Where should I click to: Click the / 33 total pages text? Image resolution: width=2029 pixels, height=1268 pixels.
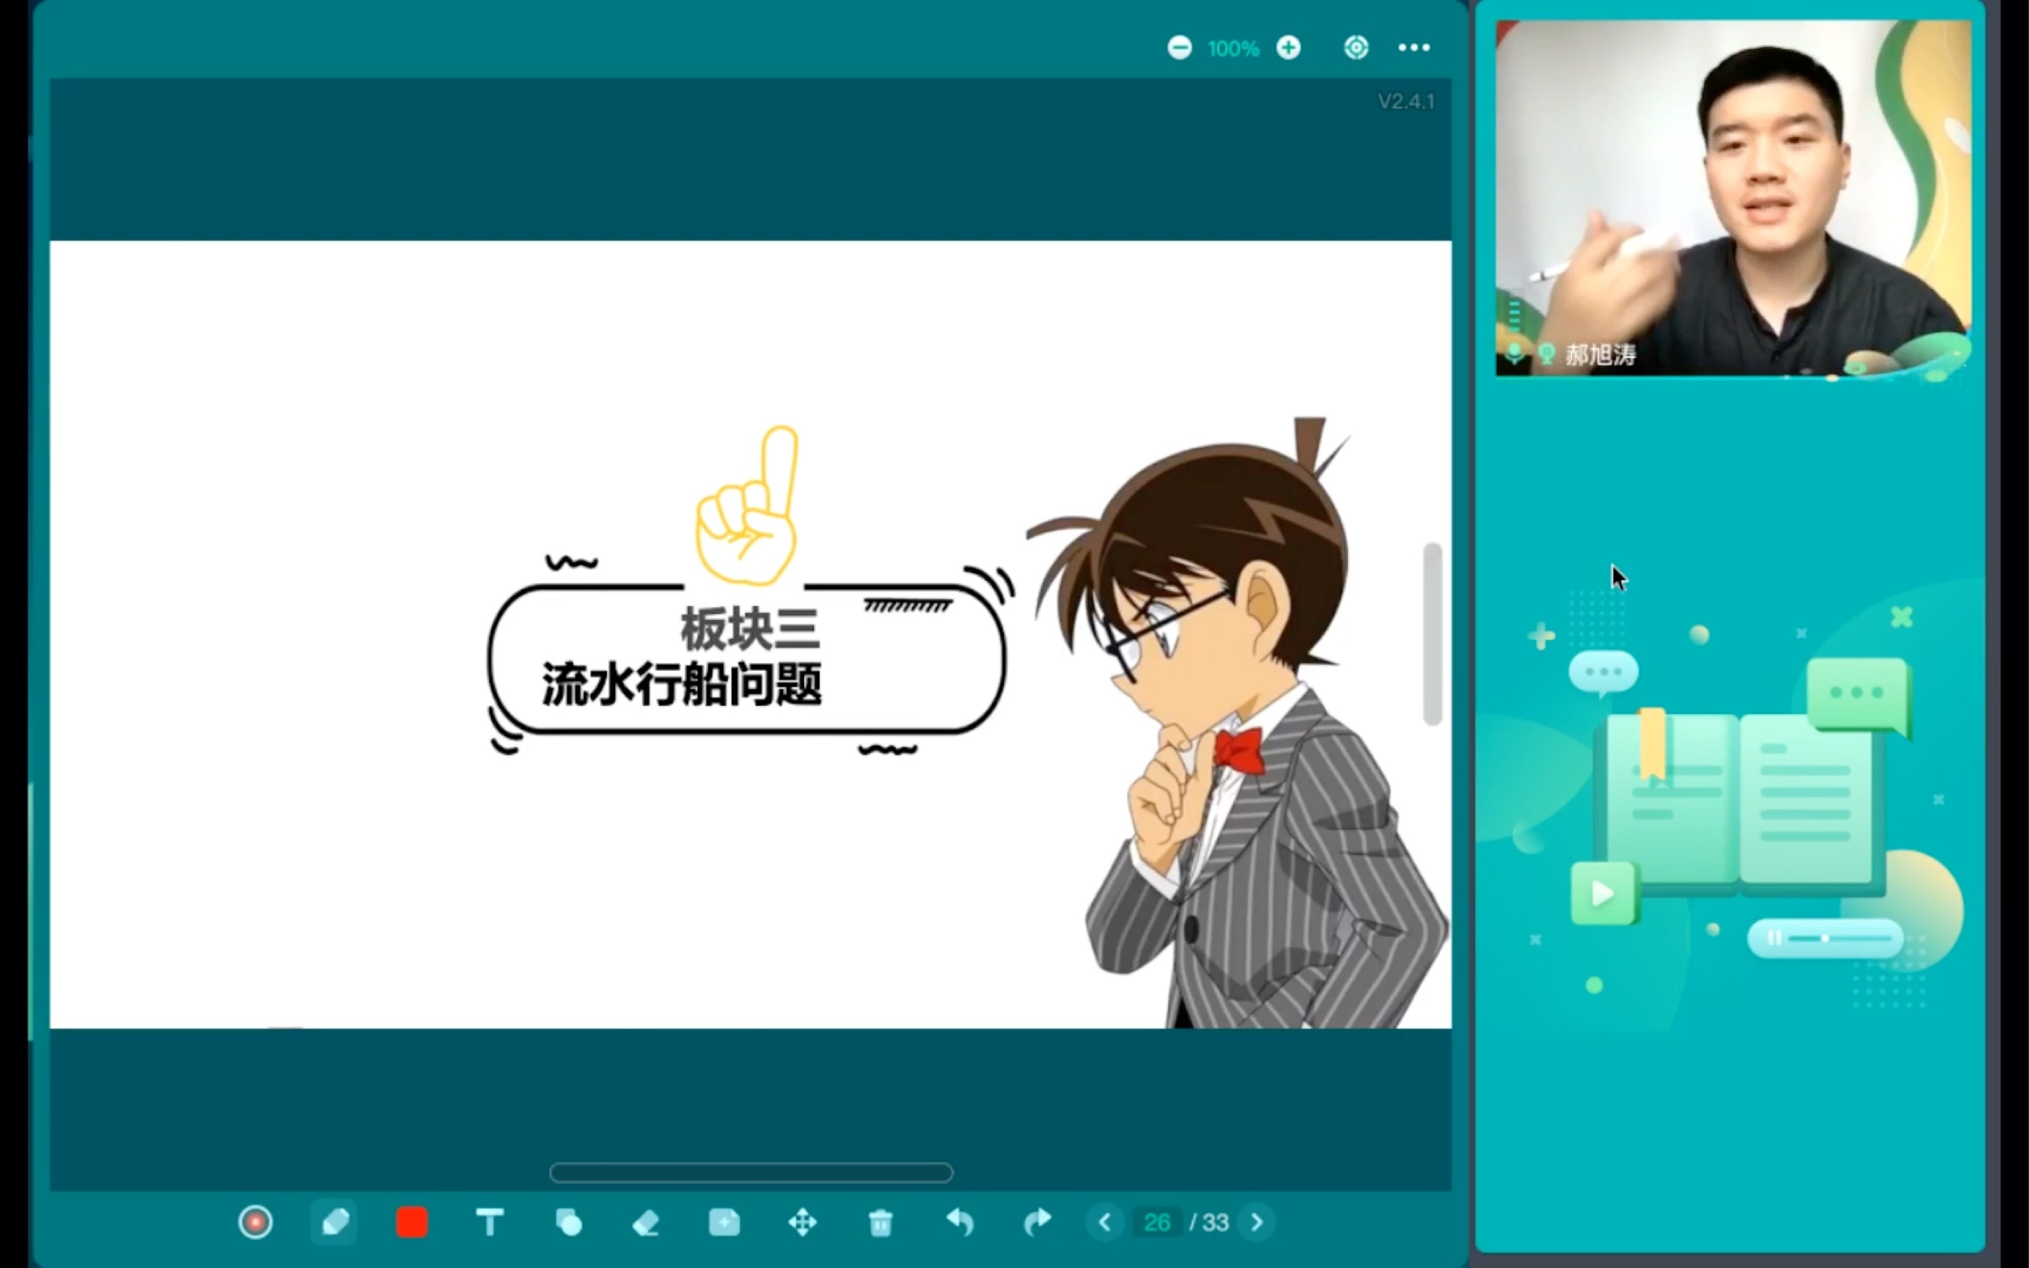(x=1209, y=1222)
